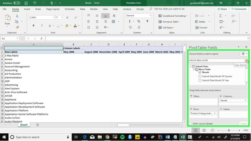Open the Formulas ribbon tab
The width and height of the screenshot is (251, 141).
tap(70, 9)
